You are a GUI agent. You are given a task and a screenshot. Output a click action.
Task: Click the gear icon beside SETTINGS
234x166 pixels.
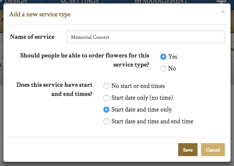click(64, 2)
